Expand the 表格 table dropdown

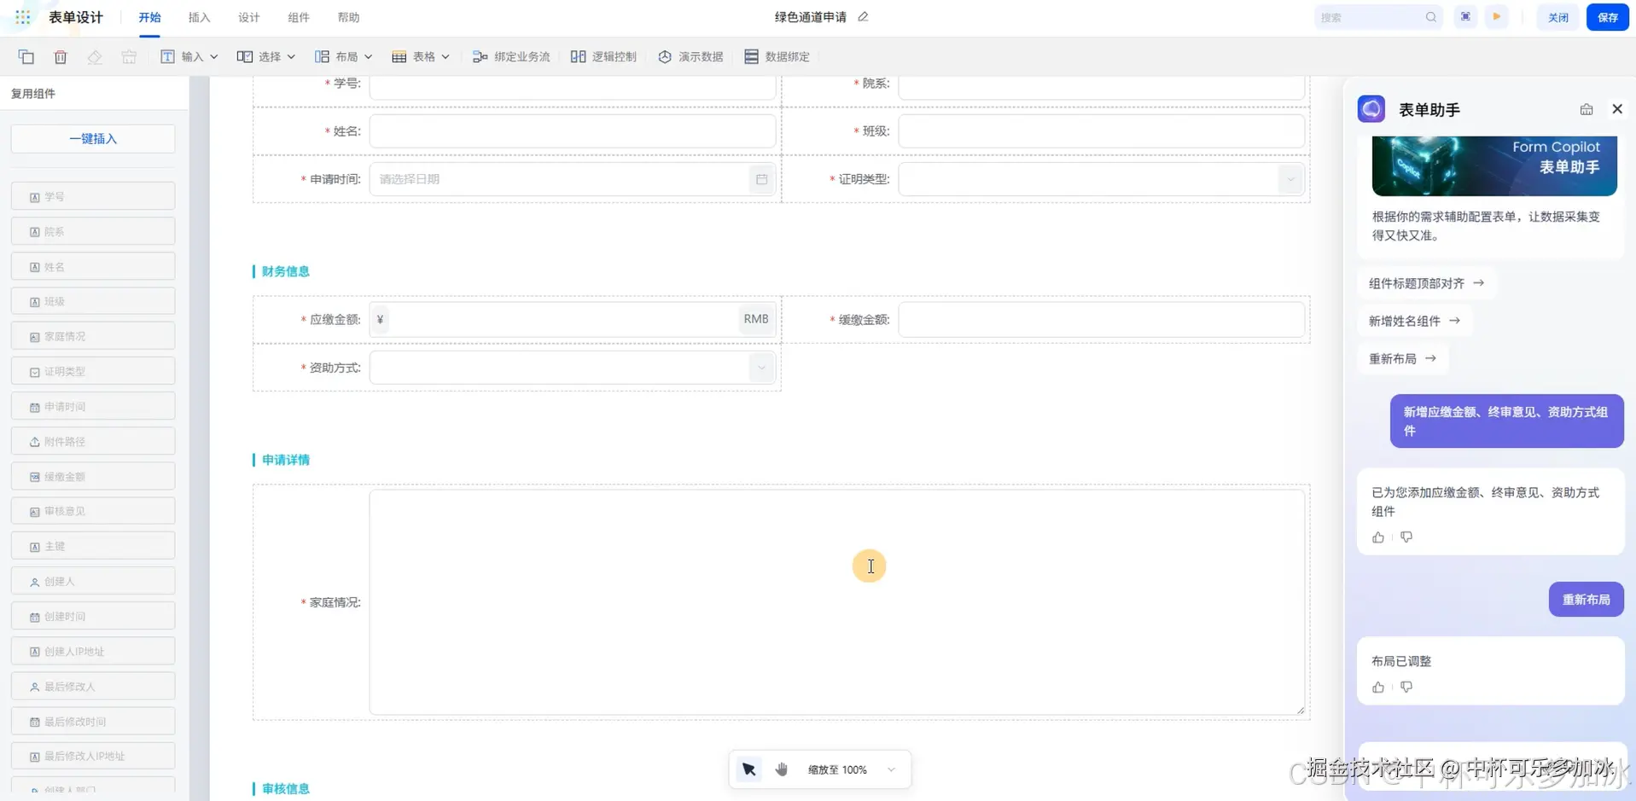[x=421, y=57]
